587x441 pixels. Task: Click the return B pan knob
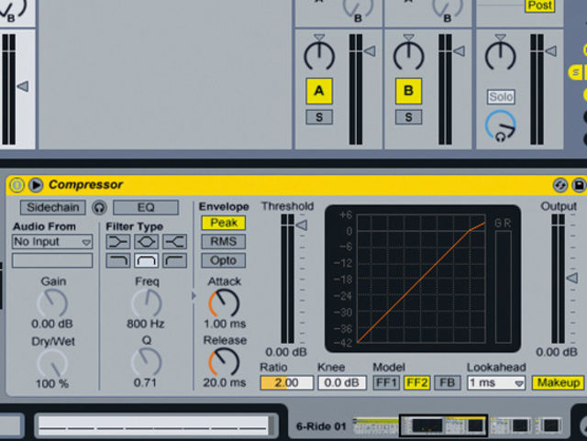point(408,55)
